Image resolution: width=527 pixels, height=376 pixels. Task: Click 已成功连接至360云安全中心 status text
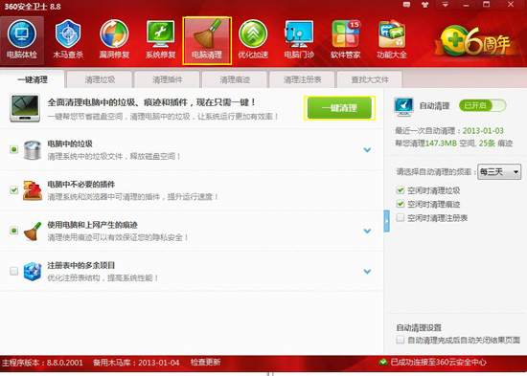pos(438,363)
